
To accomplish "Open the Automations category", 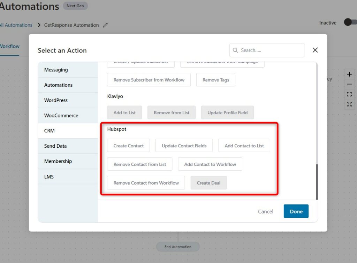I will coord(68,85).
